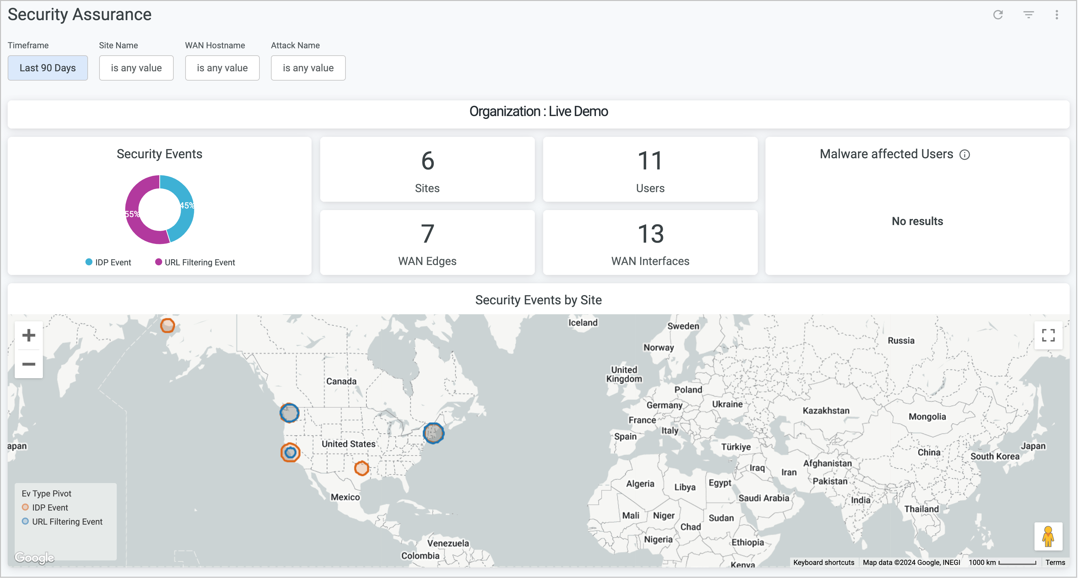Image resolution: width=1078 pixels, height=578 pixels.
Task: Open the filter icon in header
Action: point(1028,15)
